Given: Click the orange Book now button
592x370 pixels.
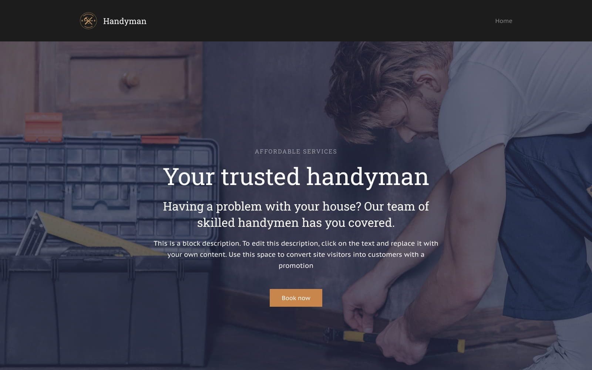Looking at the screenshot, I should pyautogui.click(x=296, y=298).
